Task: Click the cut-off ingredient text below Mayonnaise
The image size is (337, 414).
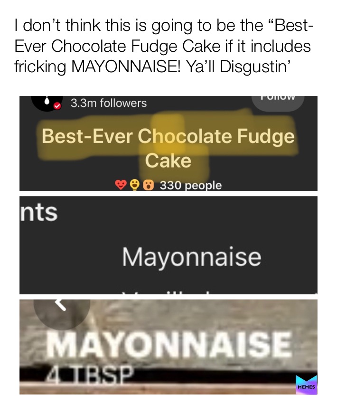Action: coord(169,292)
